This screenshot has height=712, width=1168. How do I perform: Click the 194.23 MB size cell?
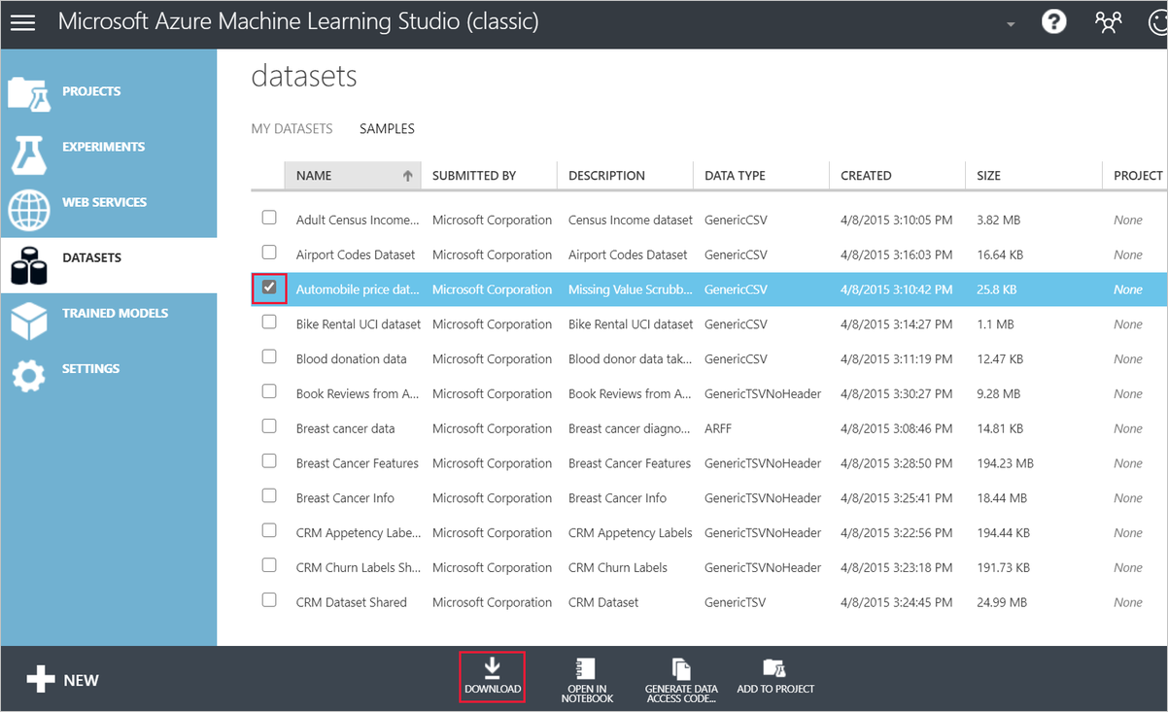1005,463
